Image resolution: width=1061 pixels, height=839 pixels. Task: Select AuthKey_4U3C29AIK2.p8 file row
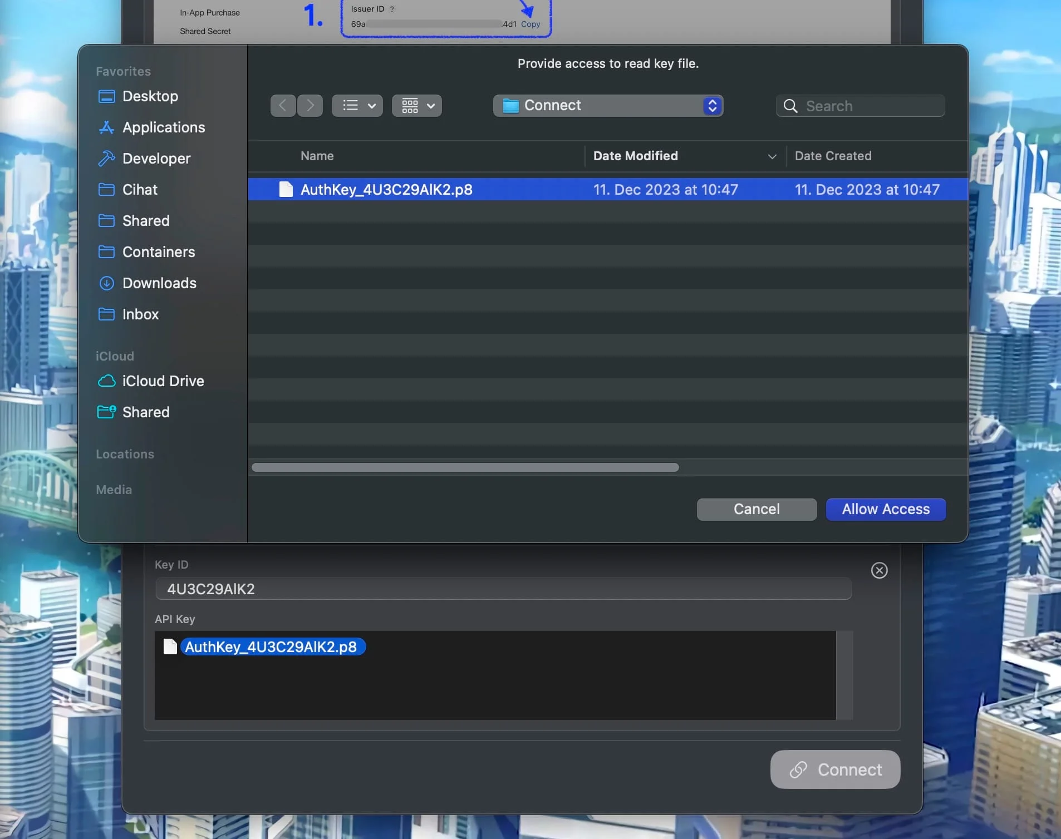[386, 190]
